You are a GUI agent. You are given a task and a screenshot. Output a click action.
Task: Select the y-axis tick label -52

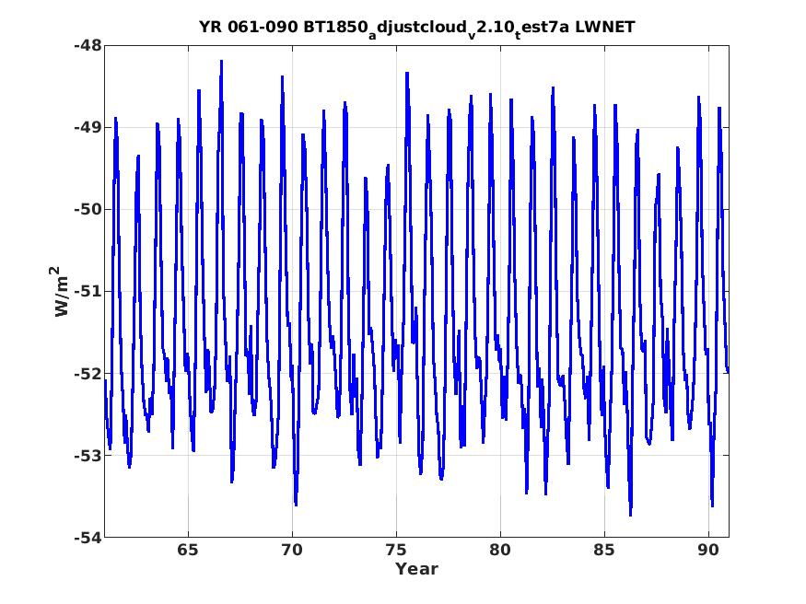coord(88,374)
